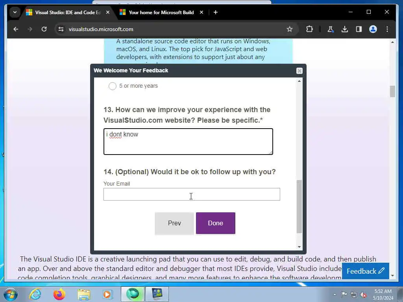Open Windows Explorer folder on taskbar

tap(84, 294)
